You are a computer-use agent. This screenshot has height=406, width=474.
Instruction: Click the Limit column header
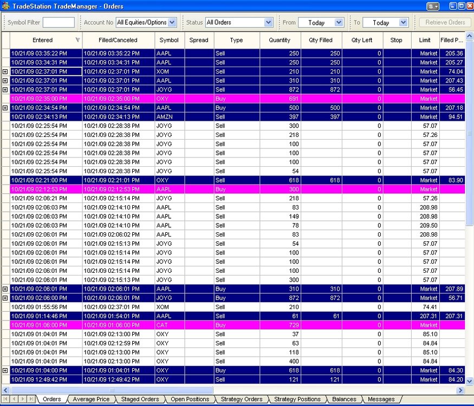coord(425,40)
